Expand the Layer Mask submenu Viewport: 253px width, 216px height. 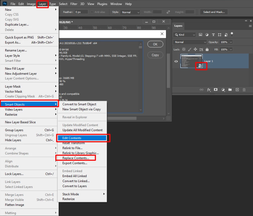[29, 86]
